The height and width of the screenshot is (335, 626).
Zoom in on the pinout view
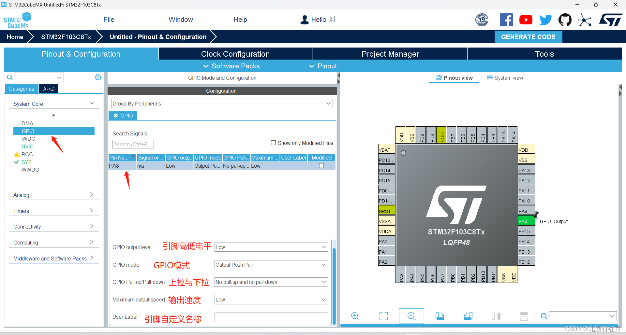pyautogui.click(x=355, y=316)
